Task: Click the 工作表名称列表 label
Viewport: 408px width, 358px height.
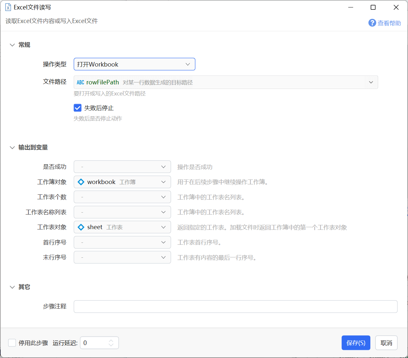Action: tap(46, 212)
